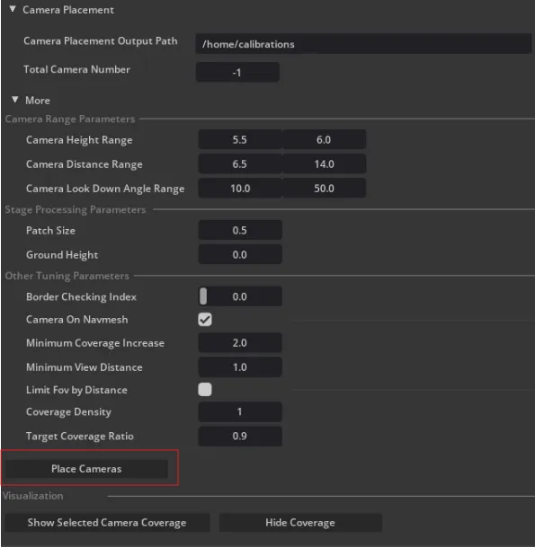The height and width of the screenshot is (547, 535).
Task: Edit Camera Placement Output Path field
Action: [x=363, y=44]
